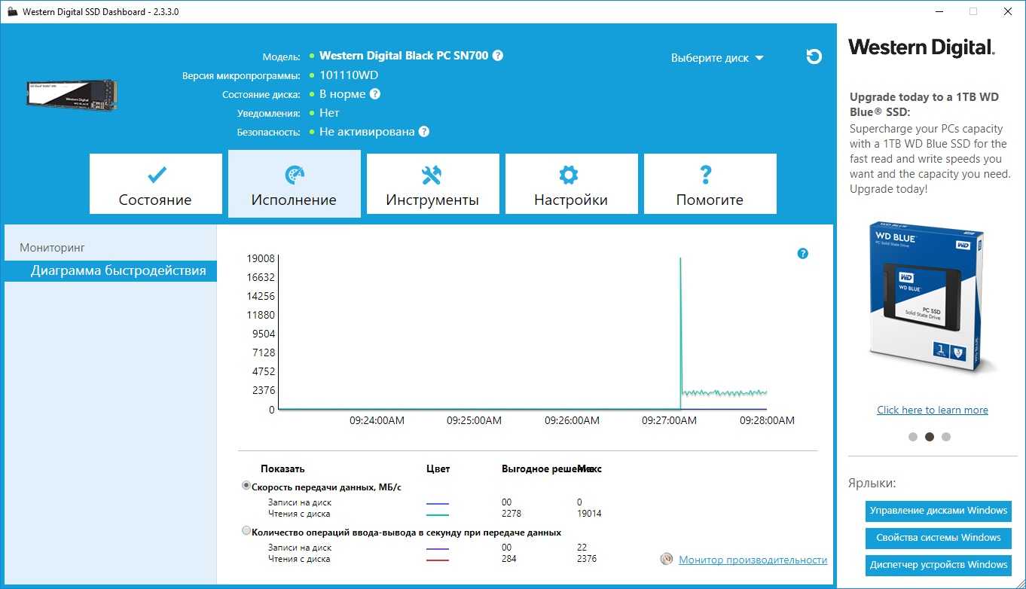Open the 'Настройки' gear tab
Image resolution: width=1026 pixels, height=589 pixels.
(571, 185)
